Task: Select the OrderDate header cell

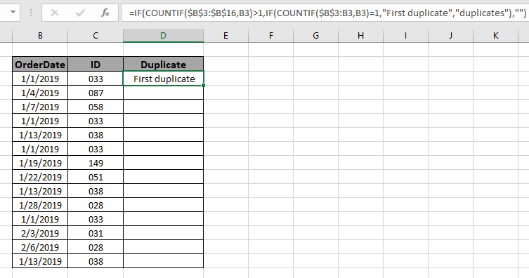Action: point(40,65)
